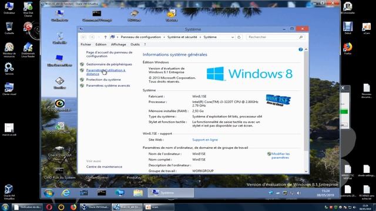The height and width of the screenshot is (211, 376).
Task: Launch the Debut desktop shortcut
Action: pyautogui.click(x=348, y=28)
